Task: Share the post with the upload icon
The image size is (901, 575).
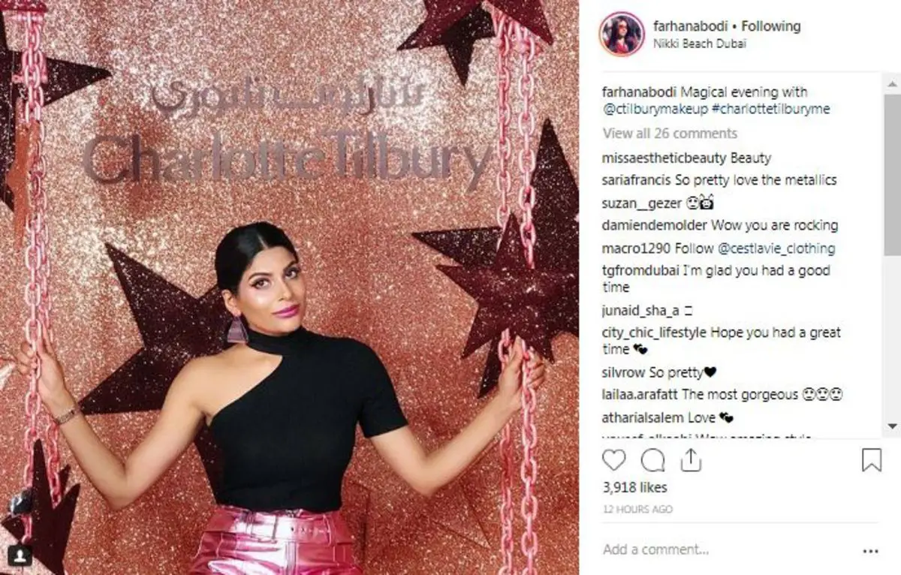Action: pyautogui.click(x=691, y=459)
